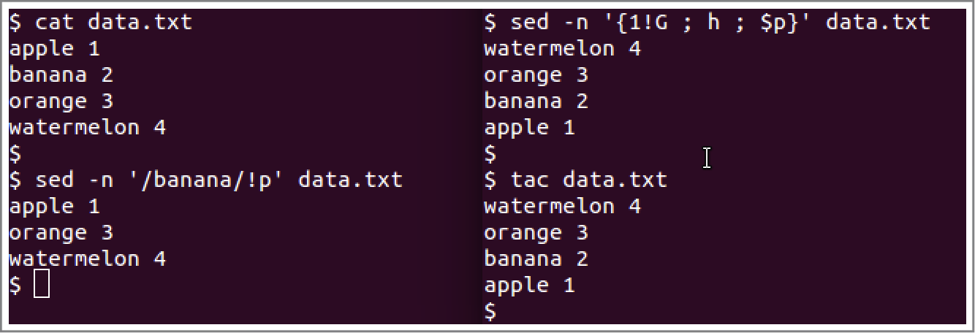Click 'banana 2' under the 1!G sed command
Image resolution: width=975 pixels, height=333 pixels.
click(536, 101)
